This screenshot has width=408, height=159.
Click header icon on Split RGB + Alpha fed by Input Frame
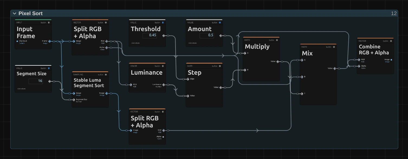click(106, 23)
